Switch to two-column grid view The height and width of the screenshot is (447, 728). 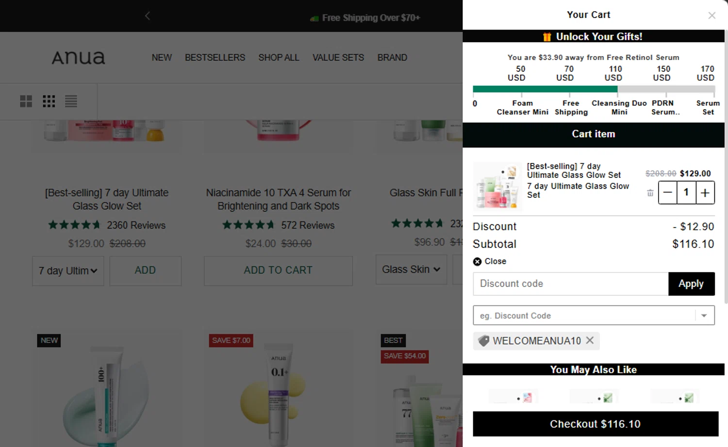point(26,101)
